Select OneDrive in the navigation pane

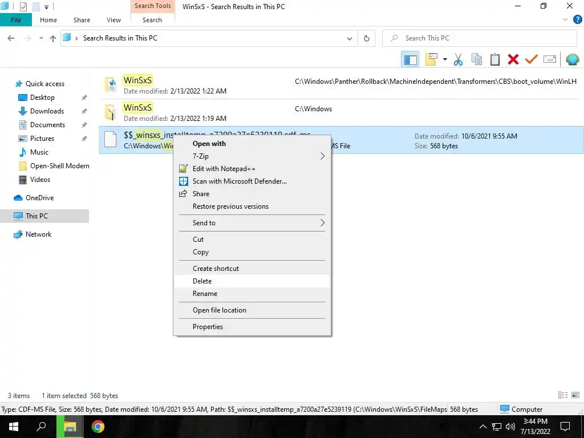(39, 198)
